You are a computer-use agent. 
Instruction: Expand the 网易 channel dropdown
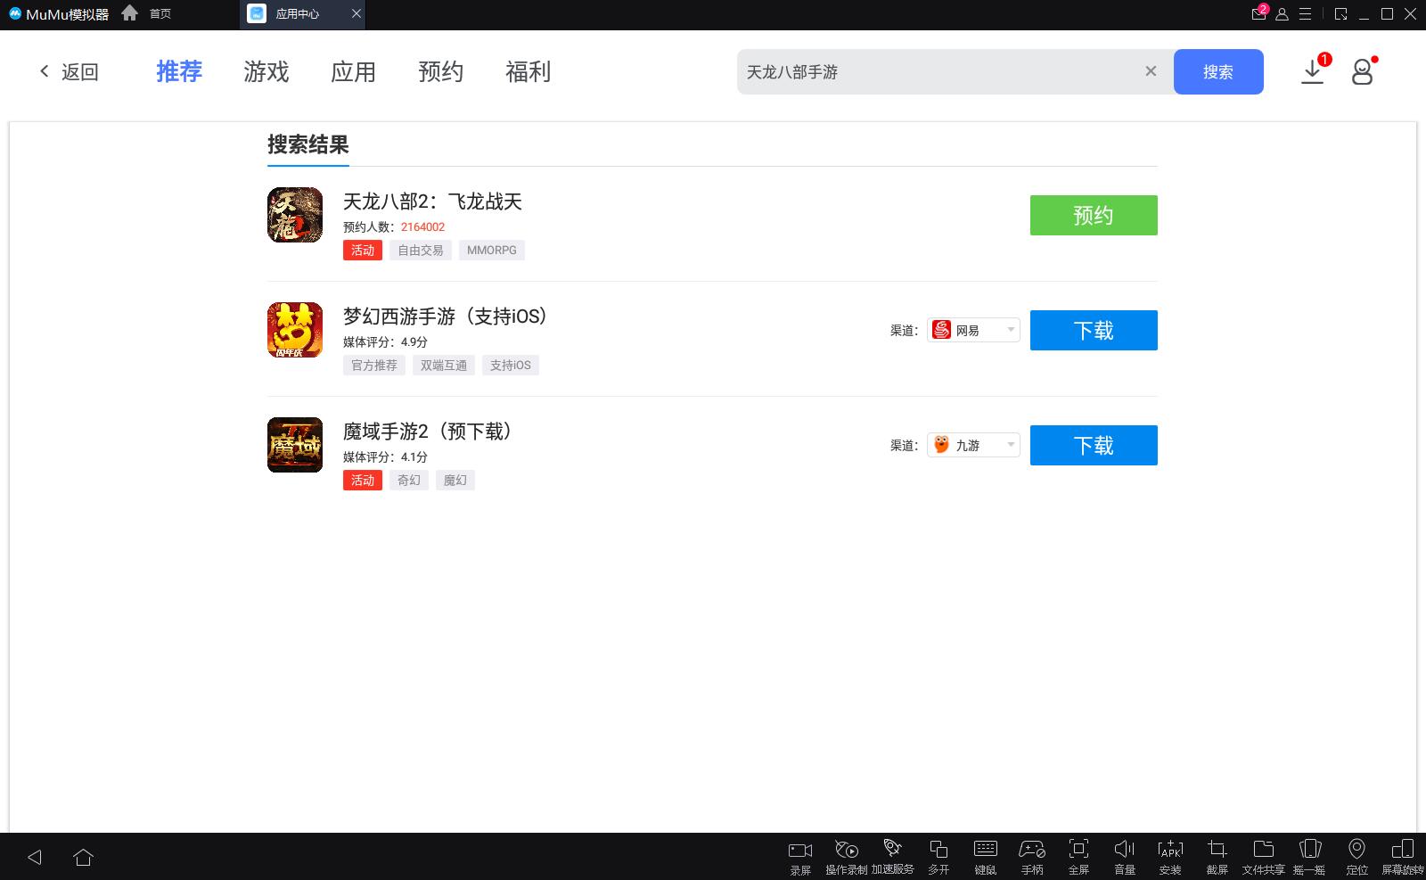(973, 330)
